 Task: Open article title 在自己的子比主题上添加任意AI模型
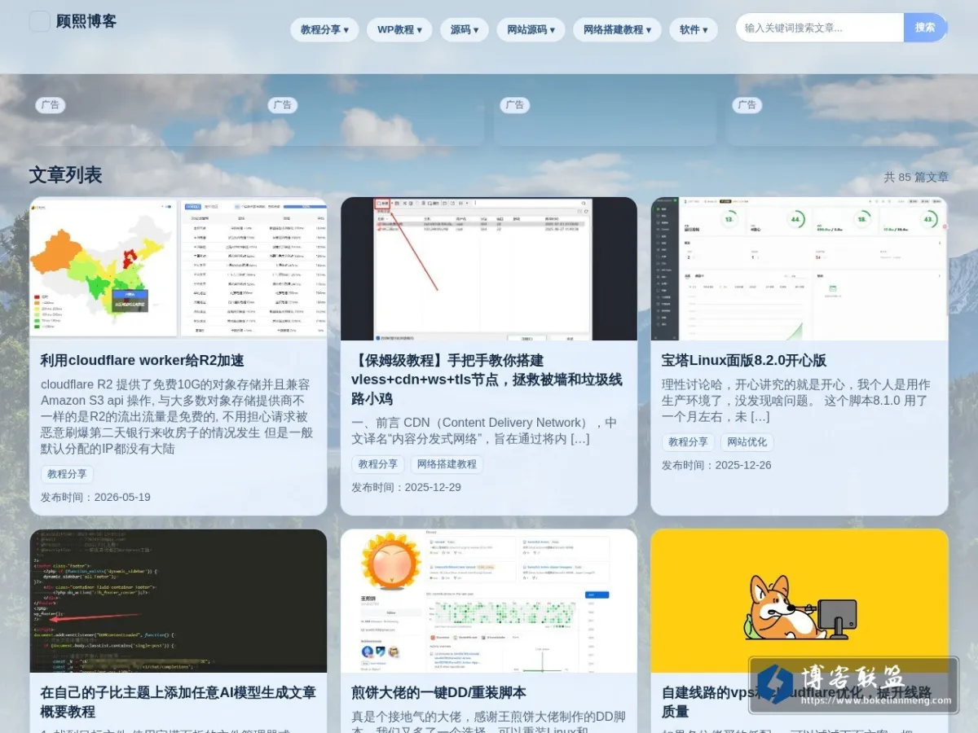[x=178, y=702]
